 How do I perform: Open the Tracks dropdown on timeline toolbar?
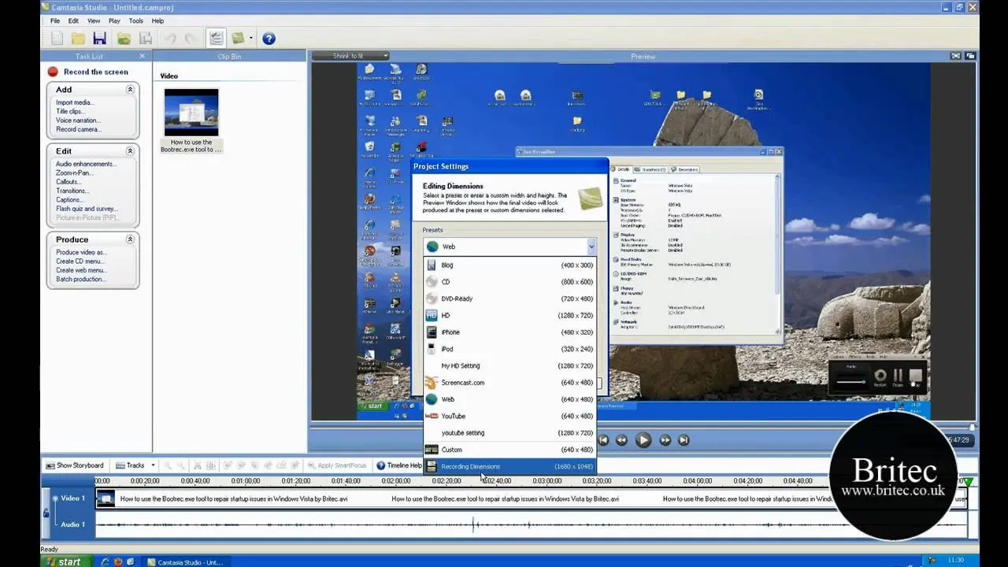[135, 465]
